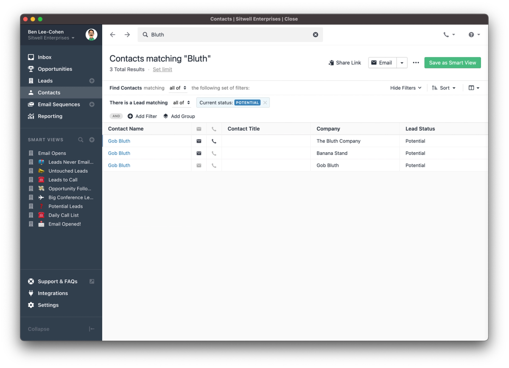Change Lead matching 'all of' selector
Screen dimensions: 509x368
(x=181, y=103)
